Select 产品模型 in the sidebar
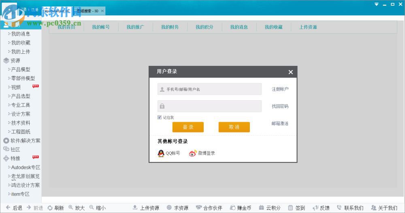 point(21,70)
